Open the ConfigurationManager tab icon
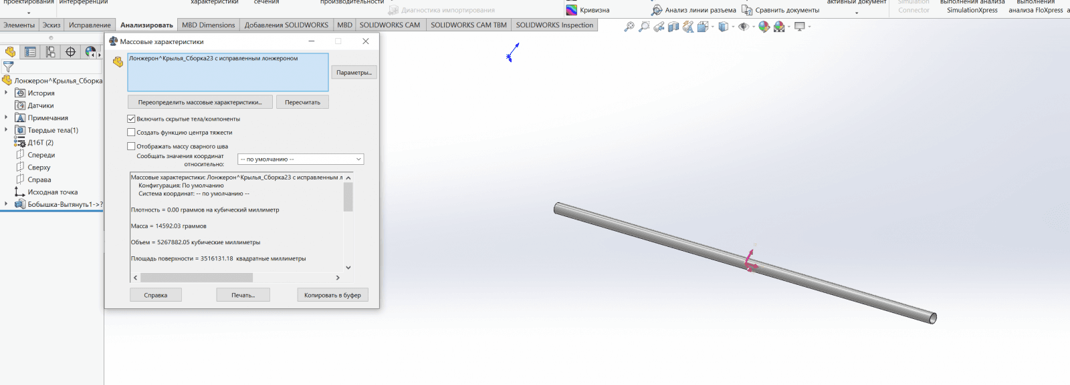Screen dimensions: 1070x385 click(50, 52)
